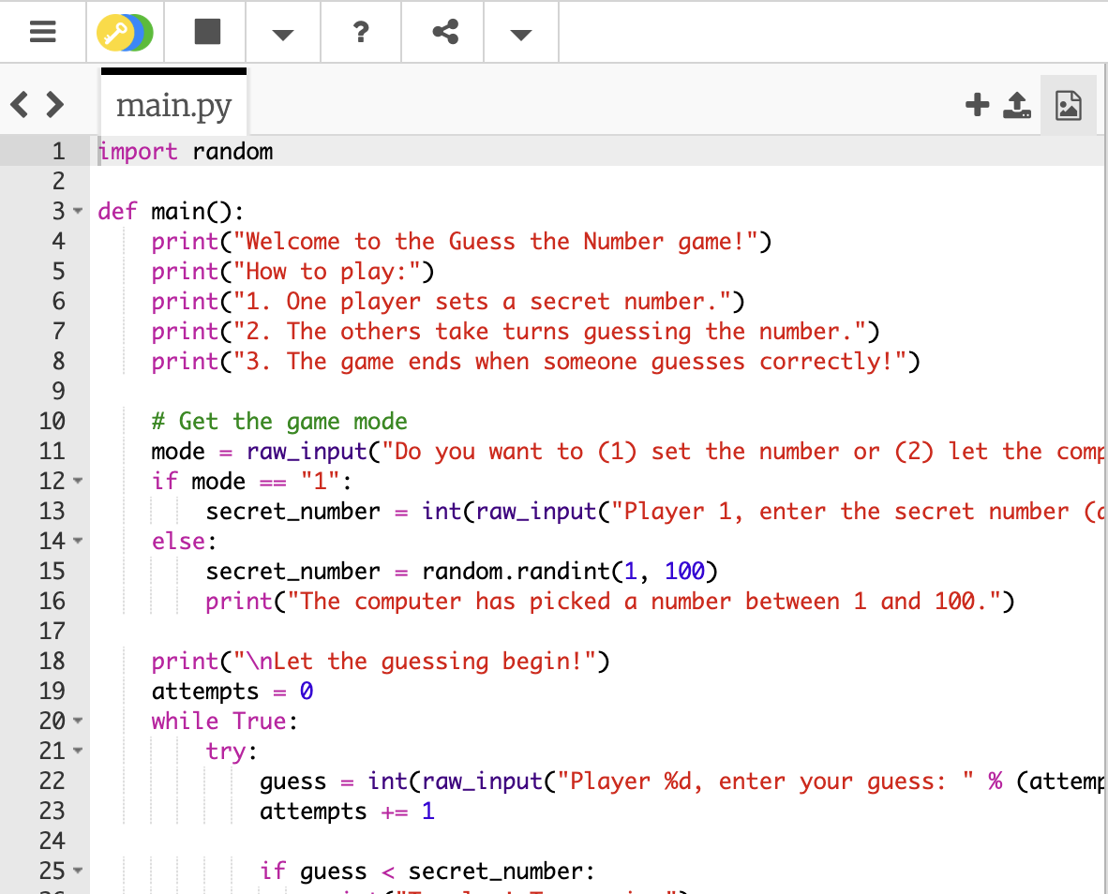The height and width of the screenshot is (894, 1108).
Task: Click the Trinket key logo
Action: pyautogui.click(x=125, y=33)
